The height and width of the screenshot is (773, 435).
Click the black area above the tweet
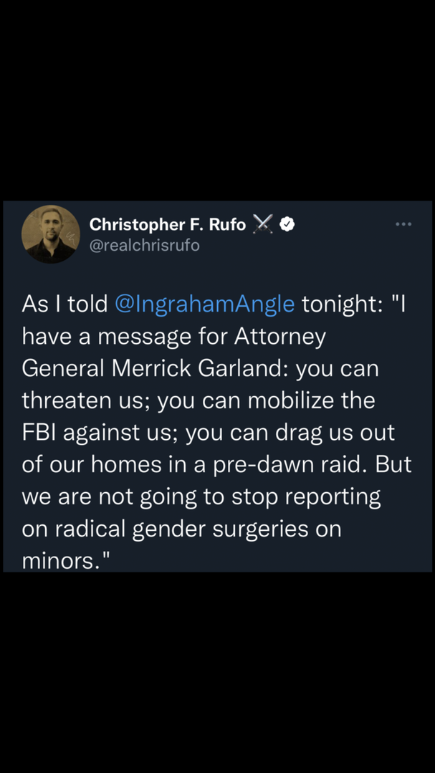click(x=217, y=100)
